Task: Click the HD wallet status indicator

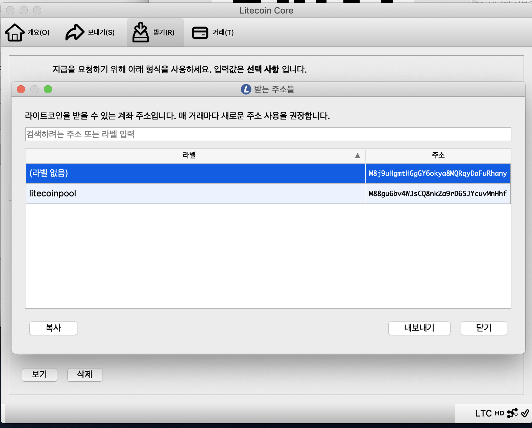Action: [499, 413]
